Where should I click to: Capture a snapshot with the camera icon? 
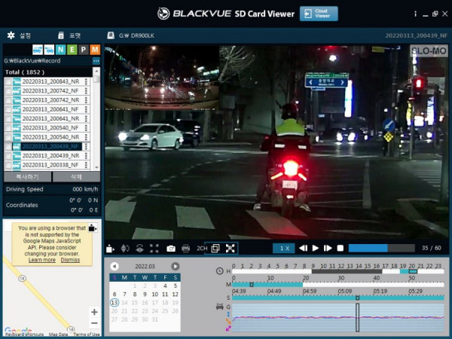[171, 249]
